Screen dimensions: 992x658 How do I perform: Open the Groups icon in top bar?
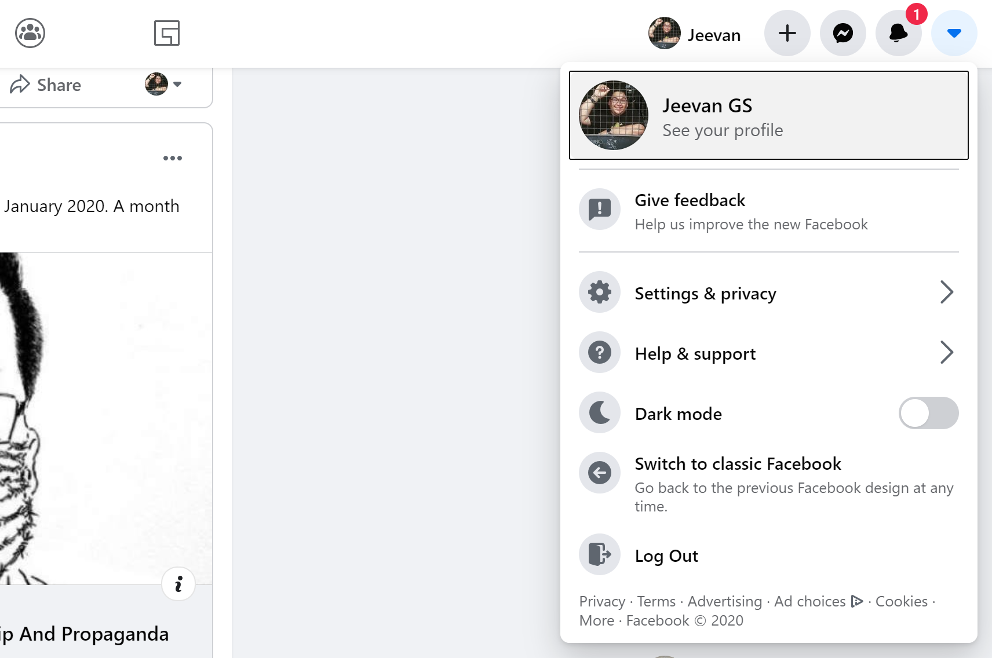click(30, 33)
